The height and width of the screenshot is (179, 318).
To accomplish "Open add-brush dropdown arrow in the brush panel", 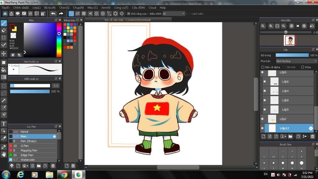I will (x=27, y=166).
